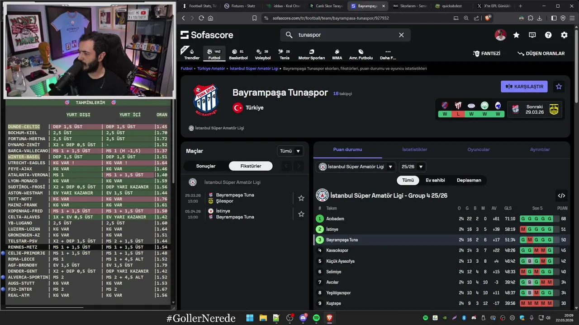Open Puan durumu tab
The image size is (579, 325).
[x=347, y=149]
